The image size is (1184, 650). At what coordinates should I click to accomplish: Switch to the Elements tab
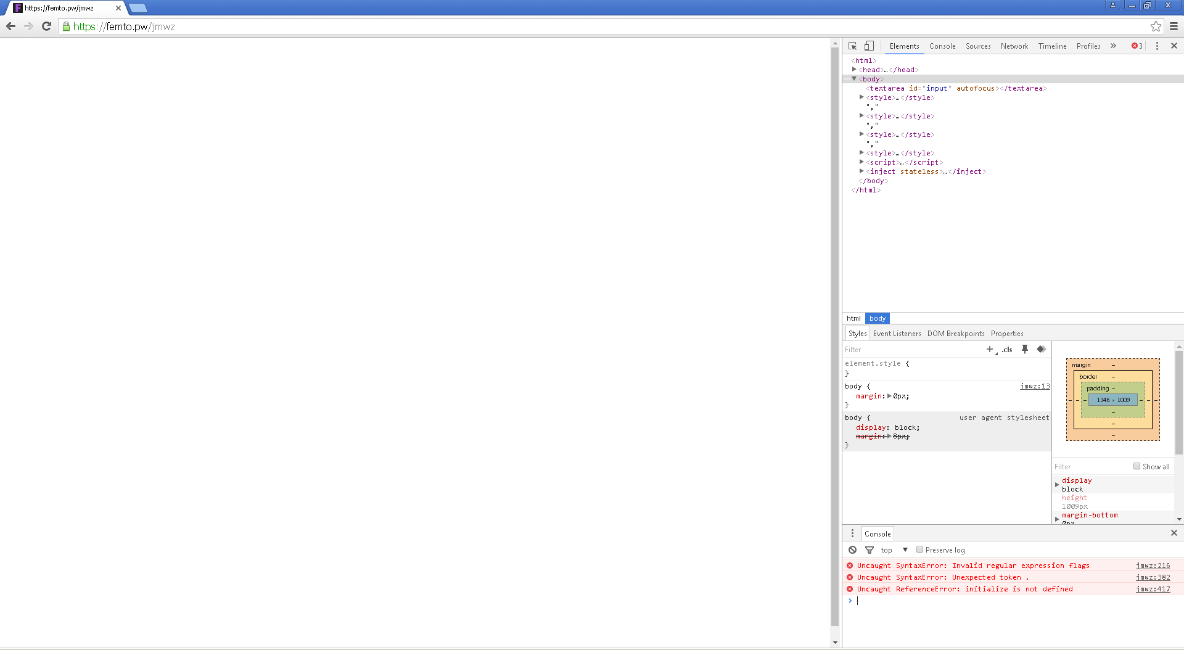click(x=904, y=46)
